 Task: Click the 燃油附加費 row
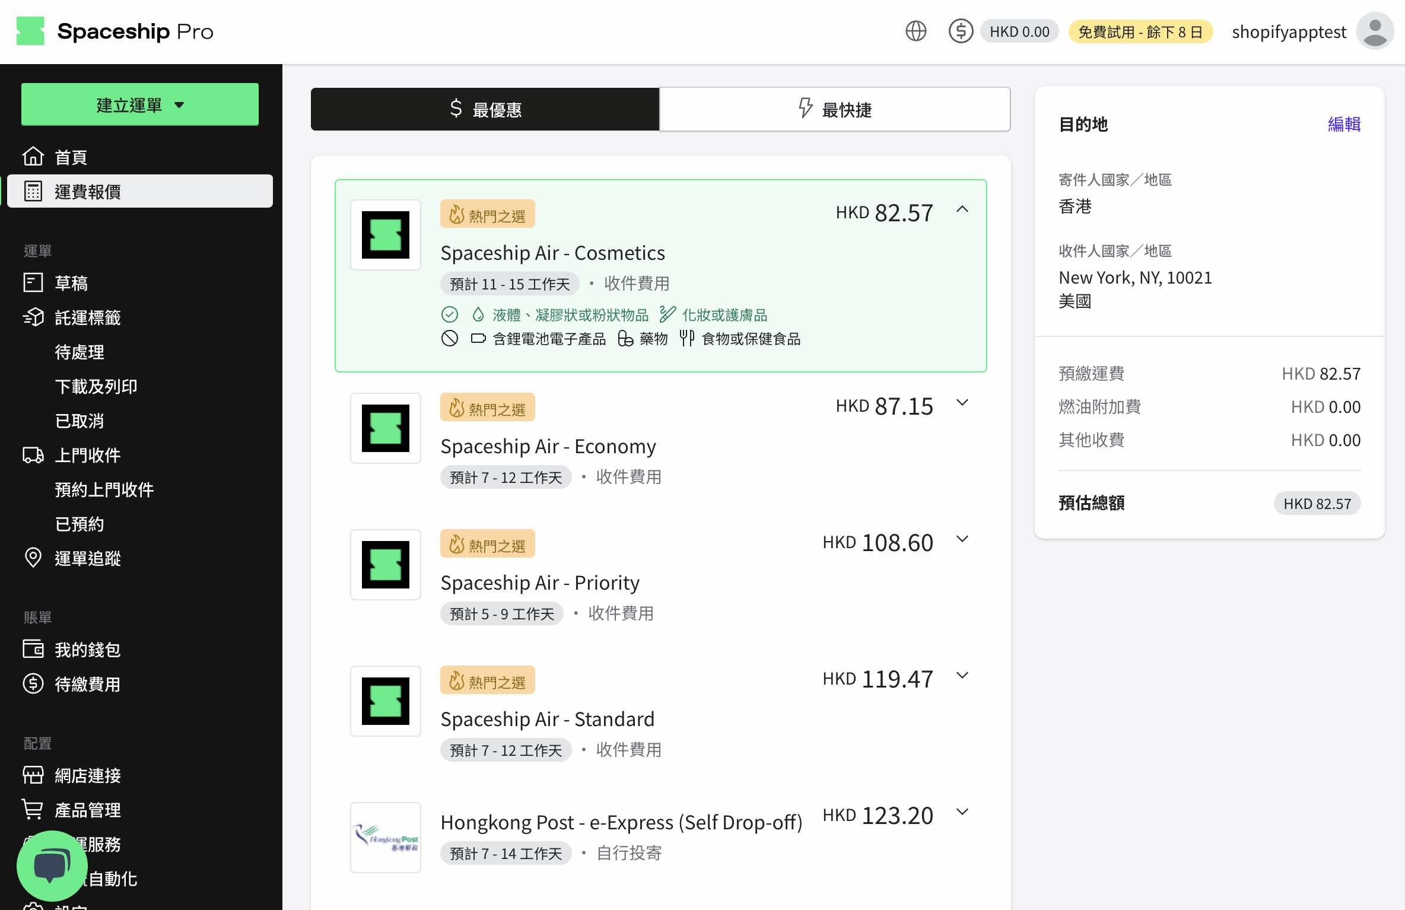tap(1209, 406)
